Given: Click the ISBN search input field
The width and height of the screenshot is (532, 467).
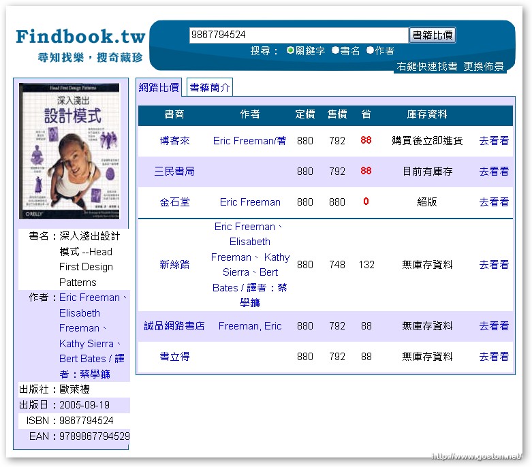Looking at the screenshot, I should point(298,35).
